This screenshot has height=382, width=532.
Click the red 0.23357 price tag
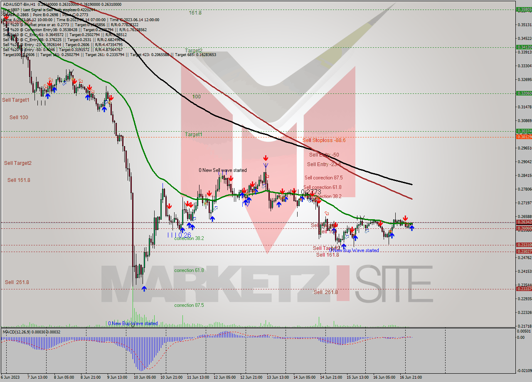pos(524,289)
